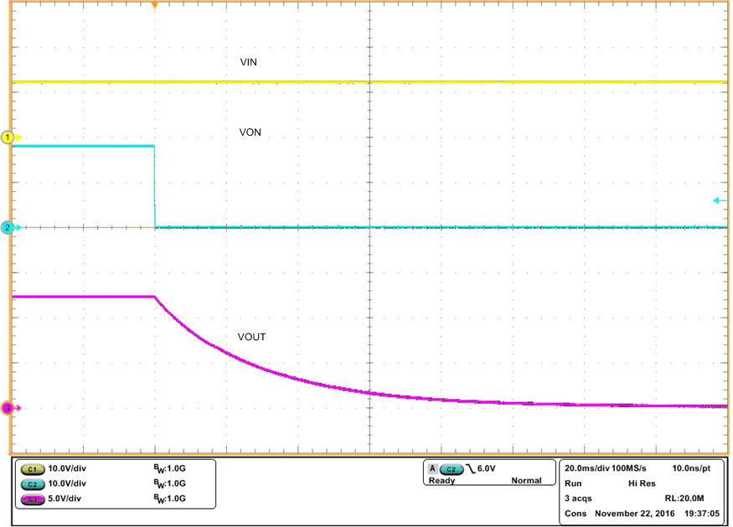The width and height of the screenshot is (733, 527).
Task: Open the C1 10.0V/div scale setting
Action: pos(70,470)
